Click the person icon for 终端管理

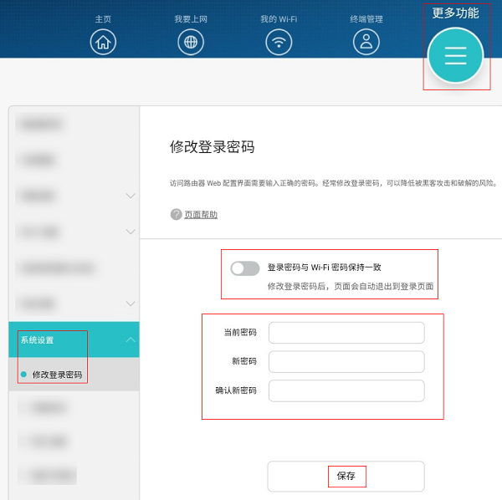366,42
